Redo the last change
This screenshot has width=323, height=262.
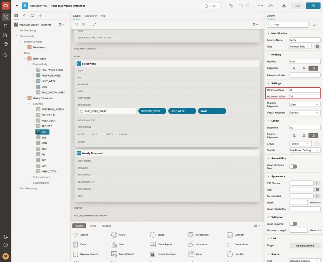tap(248, 6)
